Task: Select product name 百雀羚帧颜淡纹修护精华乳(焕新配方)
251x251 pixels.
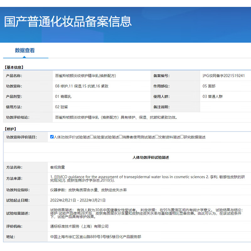Action: 85,76
